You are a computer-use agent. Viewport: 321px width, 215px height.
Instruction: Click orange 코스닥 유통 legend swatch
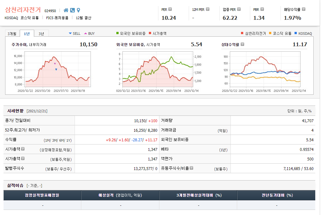270,33
